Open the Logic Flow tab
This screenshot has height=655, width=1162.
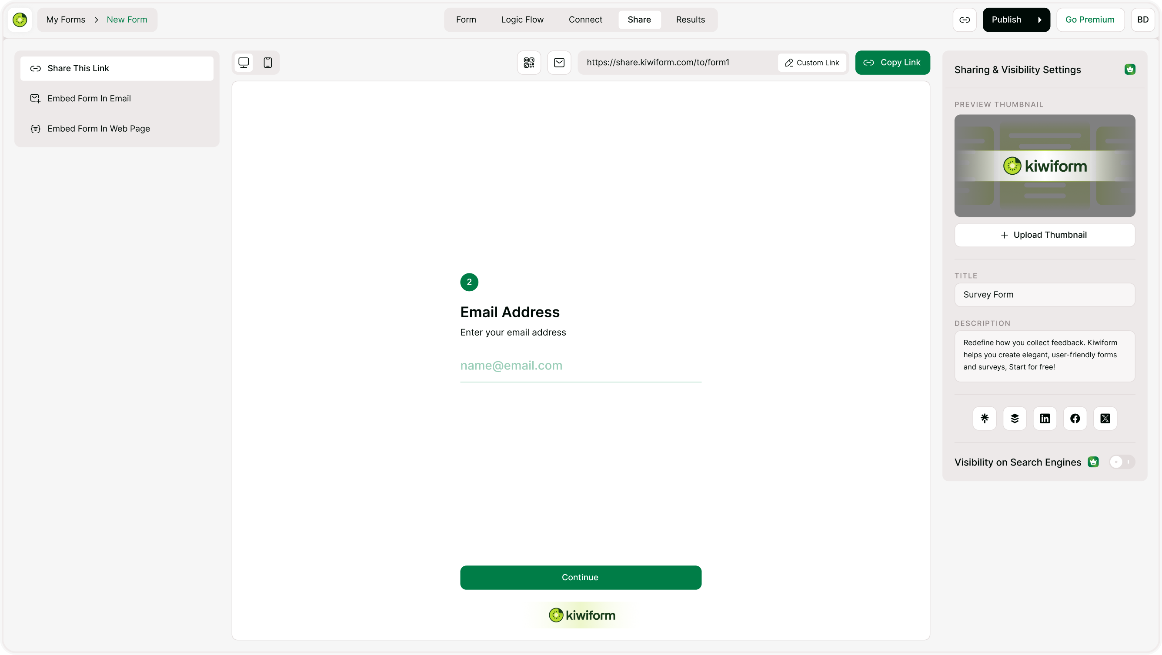click(x=522, y=20)
